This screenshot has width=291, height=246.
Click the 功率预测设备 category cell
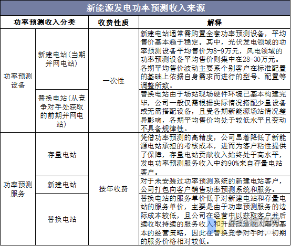(18, 81)
